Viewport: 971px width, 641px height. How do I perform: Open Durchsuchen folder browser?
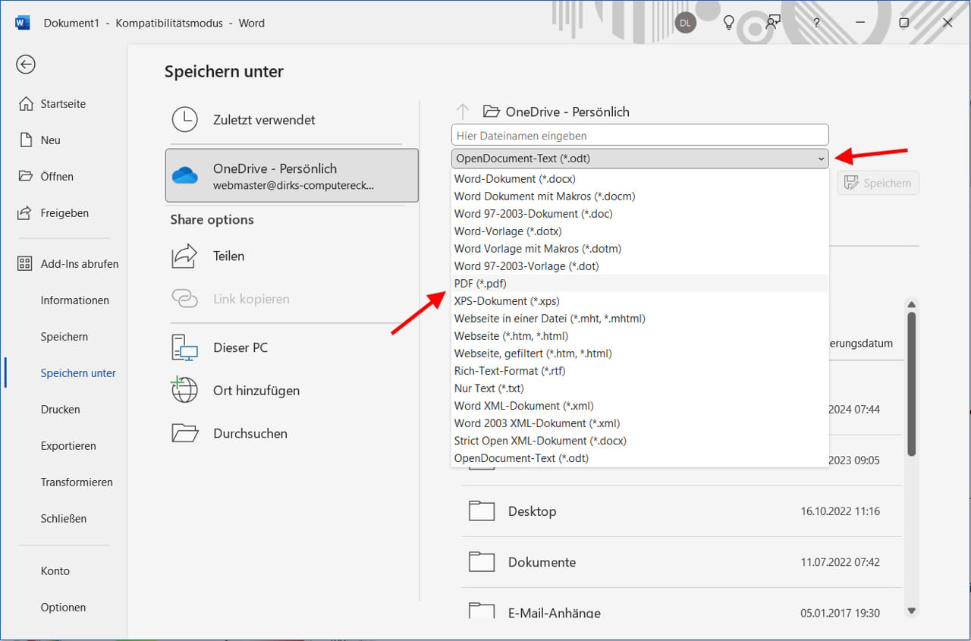(291, 434)
